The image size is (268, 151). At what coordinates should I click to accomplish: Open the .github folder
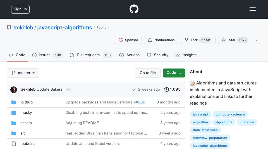(x=27, y=102)
